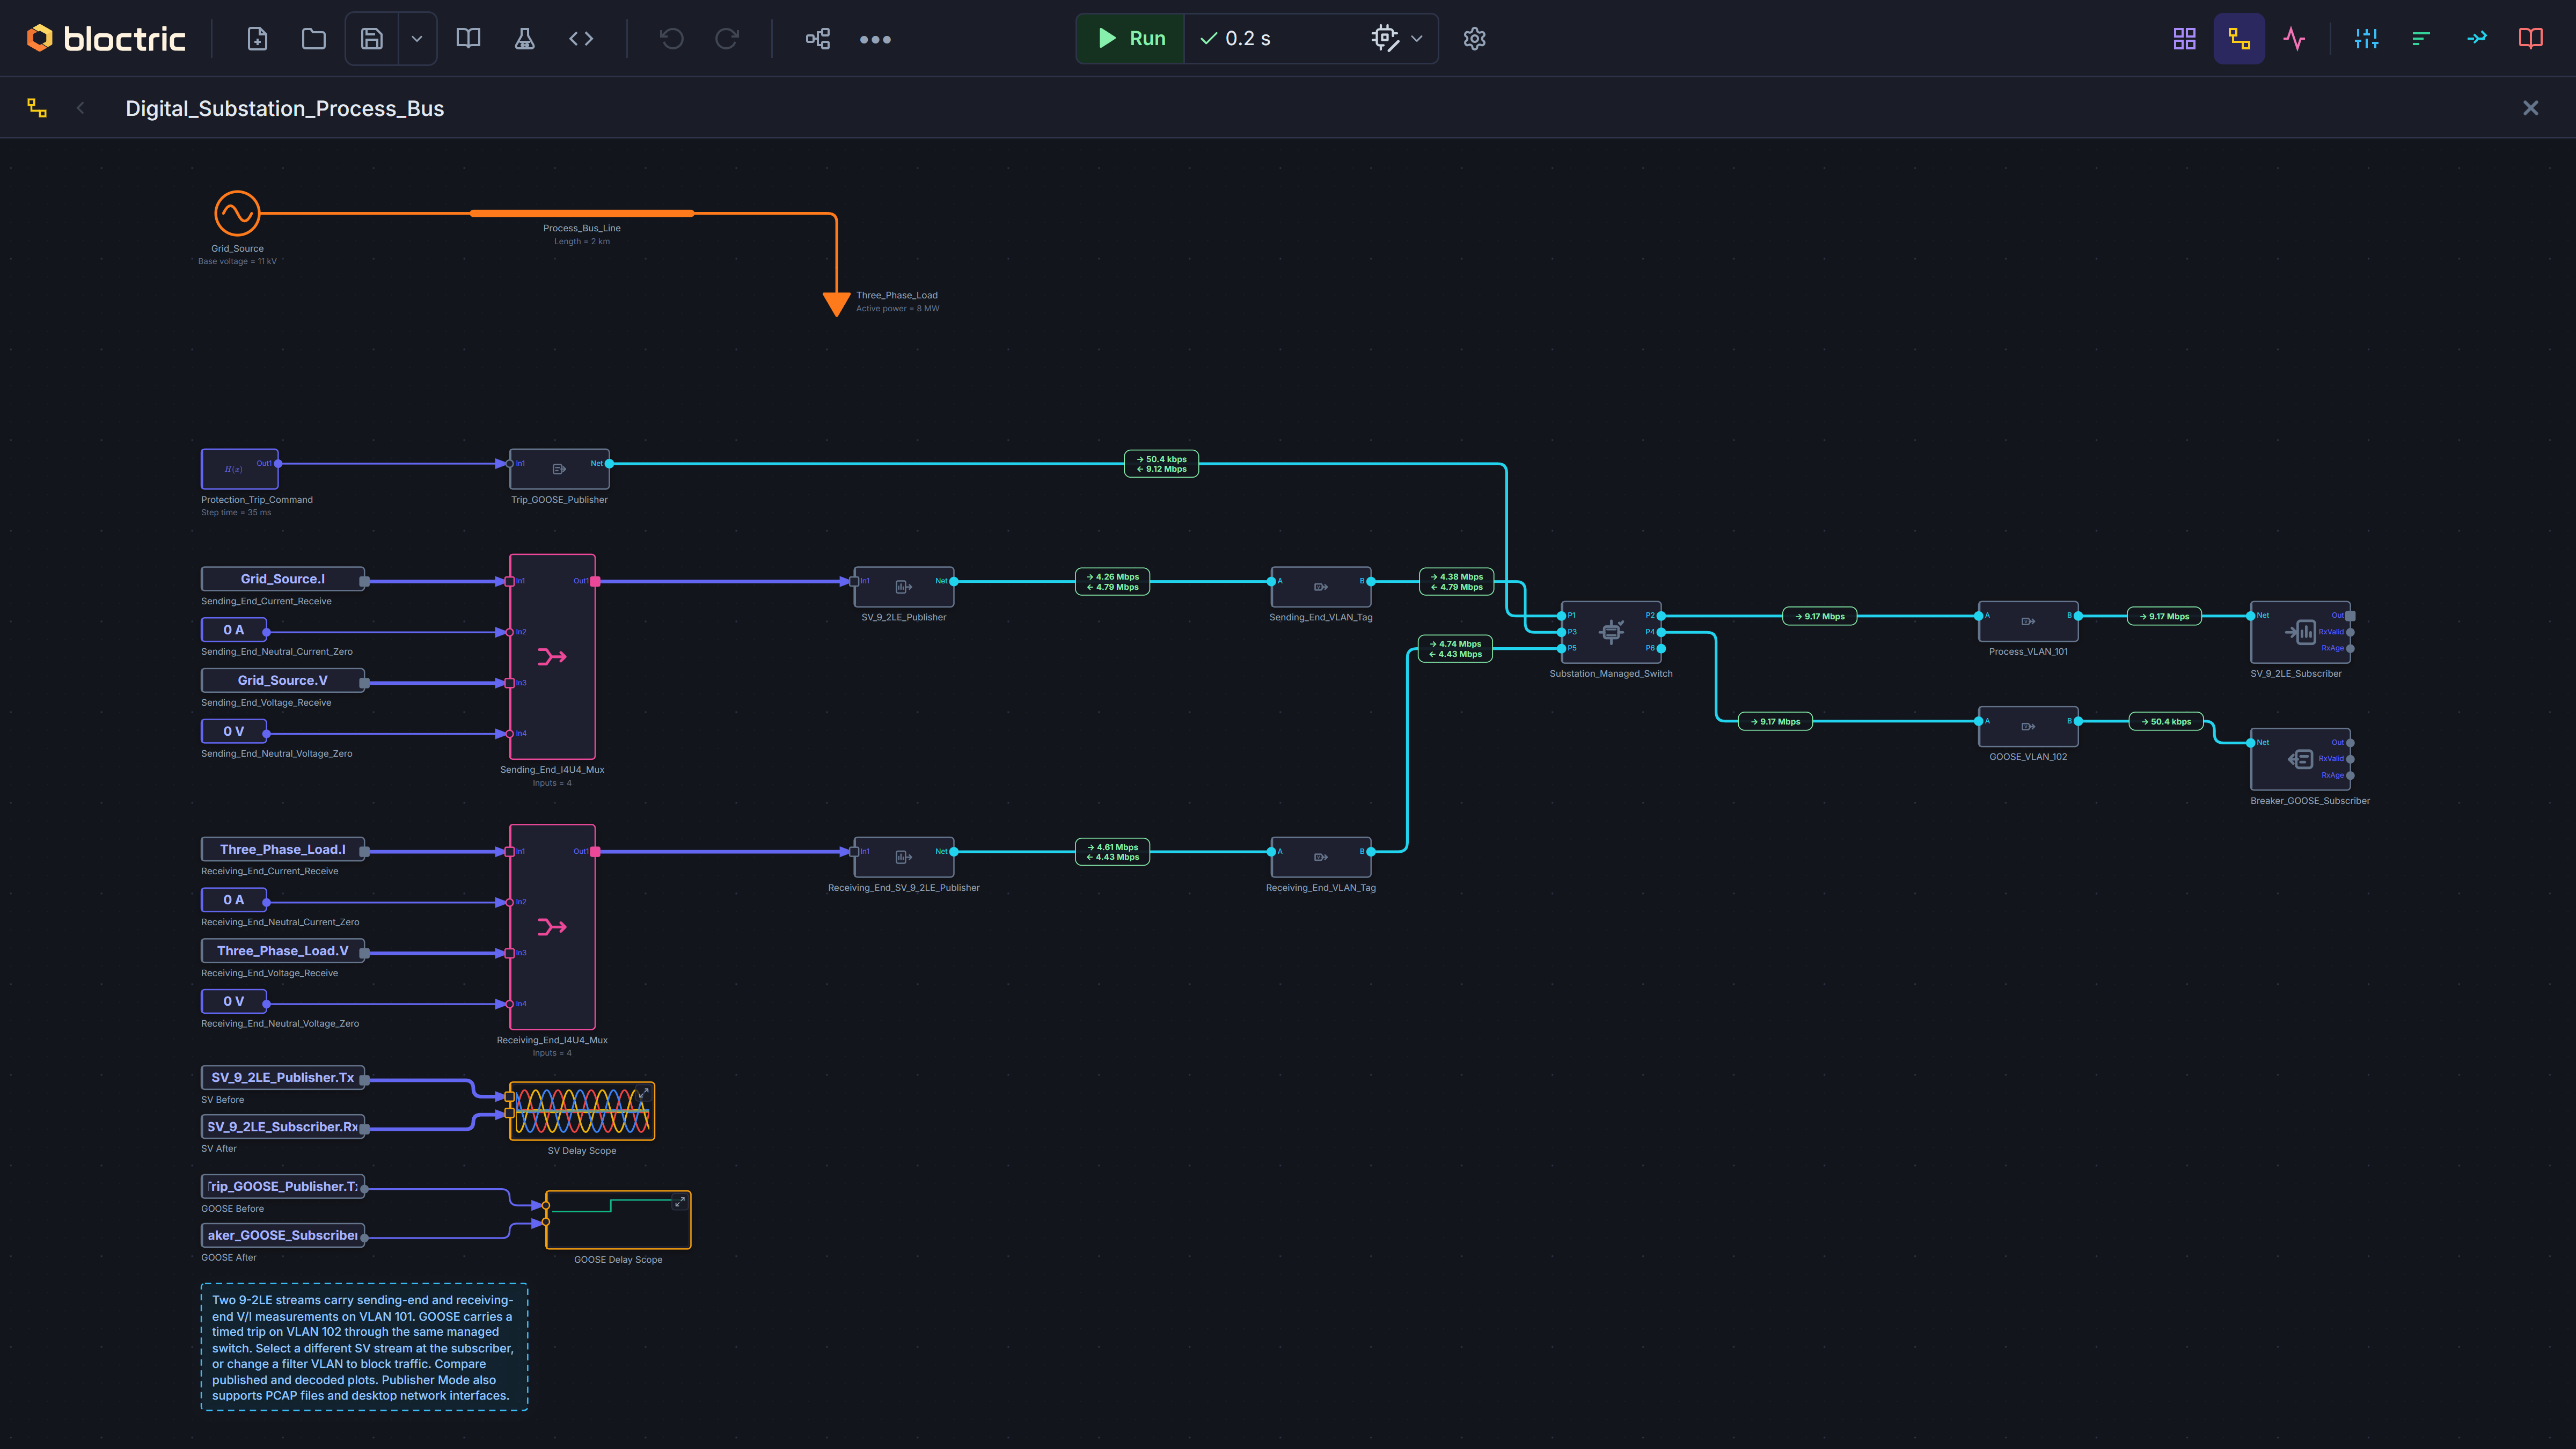Click the 0 A Sending_End_Neutral_Current_Zero constant
This screenshot has width=2576, height=1449.
coord(234,630)
